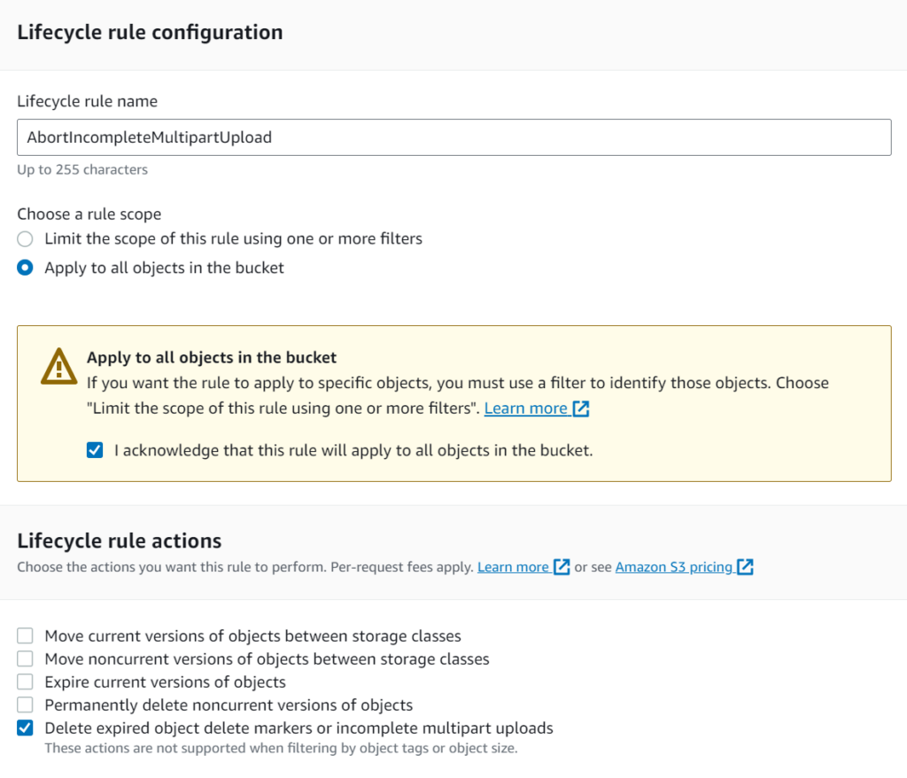The height and width of the screenshot is (778, 907).
Task: Click external link icon beside Amazon S3 pricing
Action: point(745,567)
